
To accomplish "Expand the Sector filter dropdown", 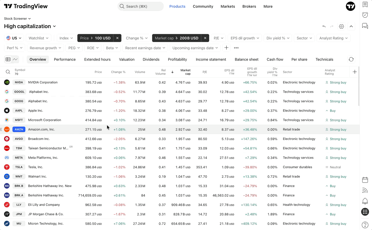I will pos(304,38).
